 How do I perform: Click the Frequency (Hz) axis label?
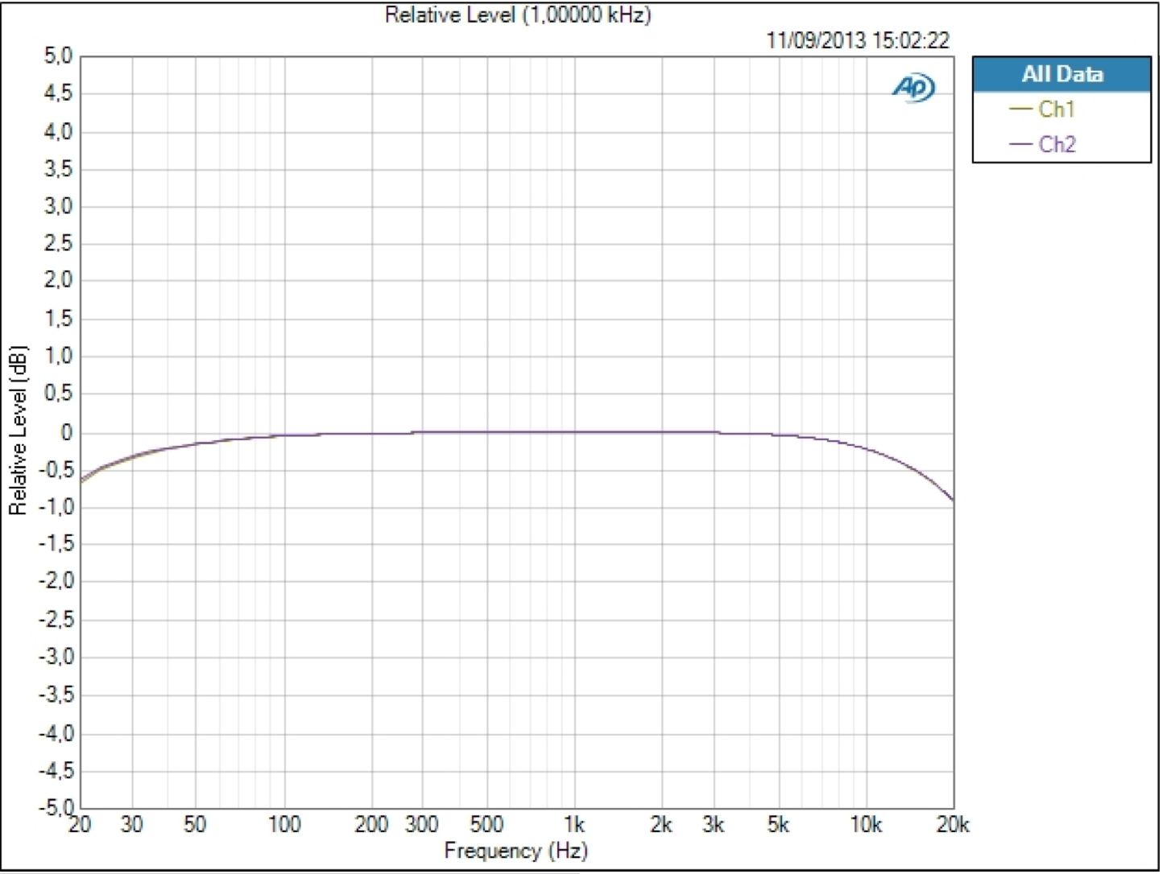(516, 850)
